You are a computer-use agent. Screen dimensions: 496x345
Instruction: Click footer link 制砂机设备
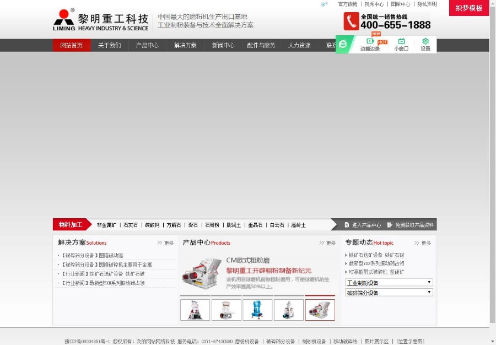tap(314, 341)
